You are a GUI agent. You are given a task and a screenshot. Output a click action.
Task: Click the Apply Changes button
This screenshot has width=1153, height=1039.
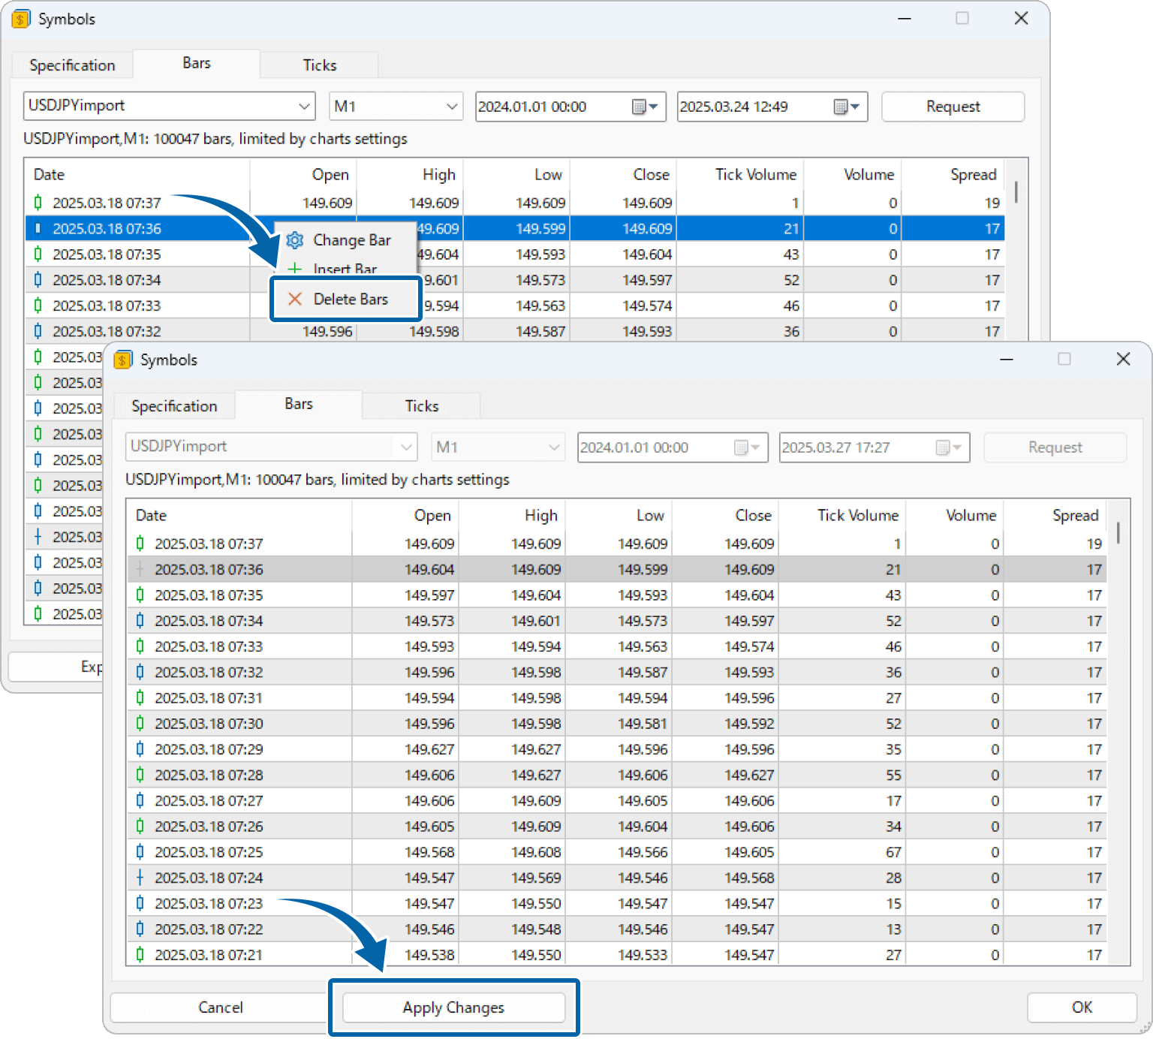click(453, 1007)
